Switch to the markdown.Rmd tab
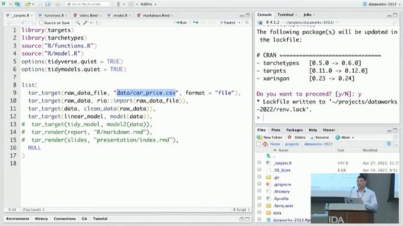The image size is (403, 226). 156,15
